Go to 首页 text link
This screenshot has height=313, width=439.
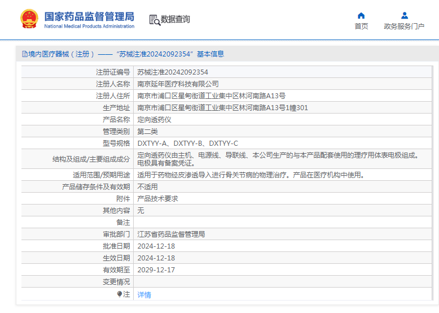(x=361, y=27)
